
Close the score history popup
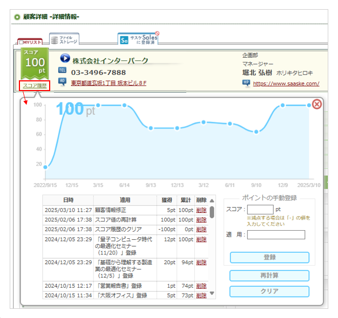(317, 105)
